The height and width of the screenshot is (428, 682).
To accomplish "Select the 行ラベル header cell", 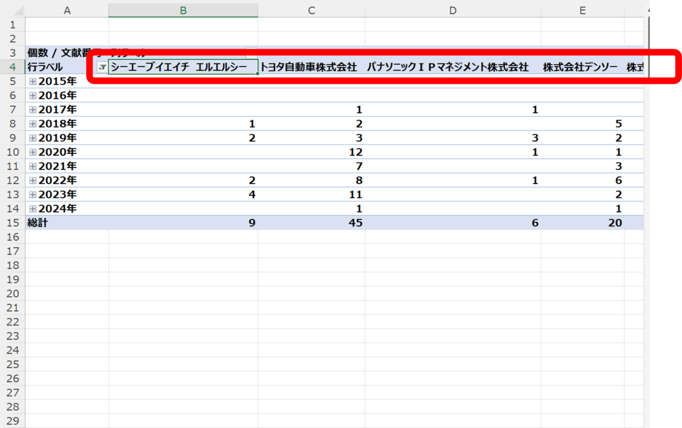I will coord(67,67).
